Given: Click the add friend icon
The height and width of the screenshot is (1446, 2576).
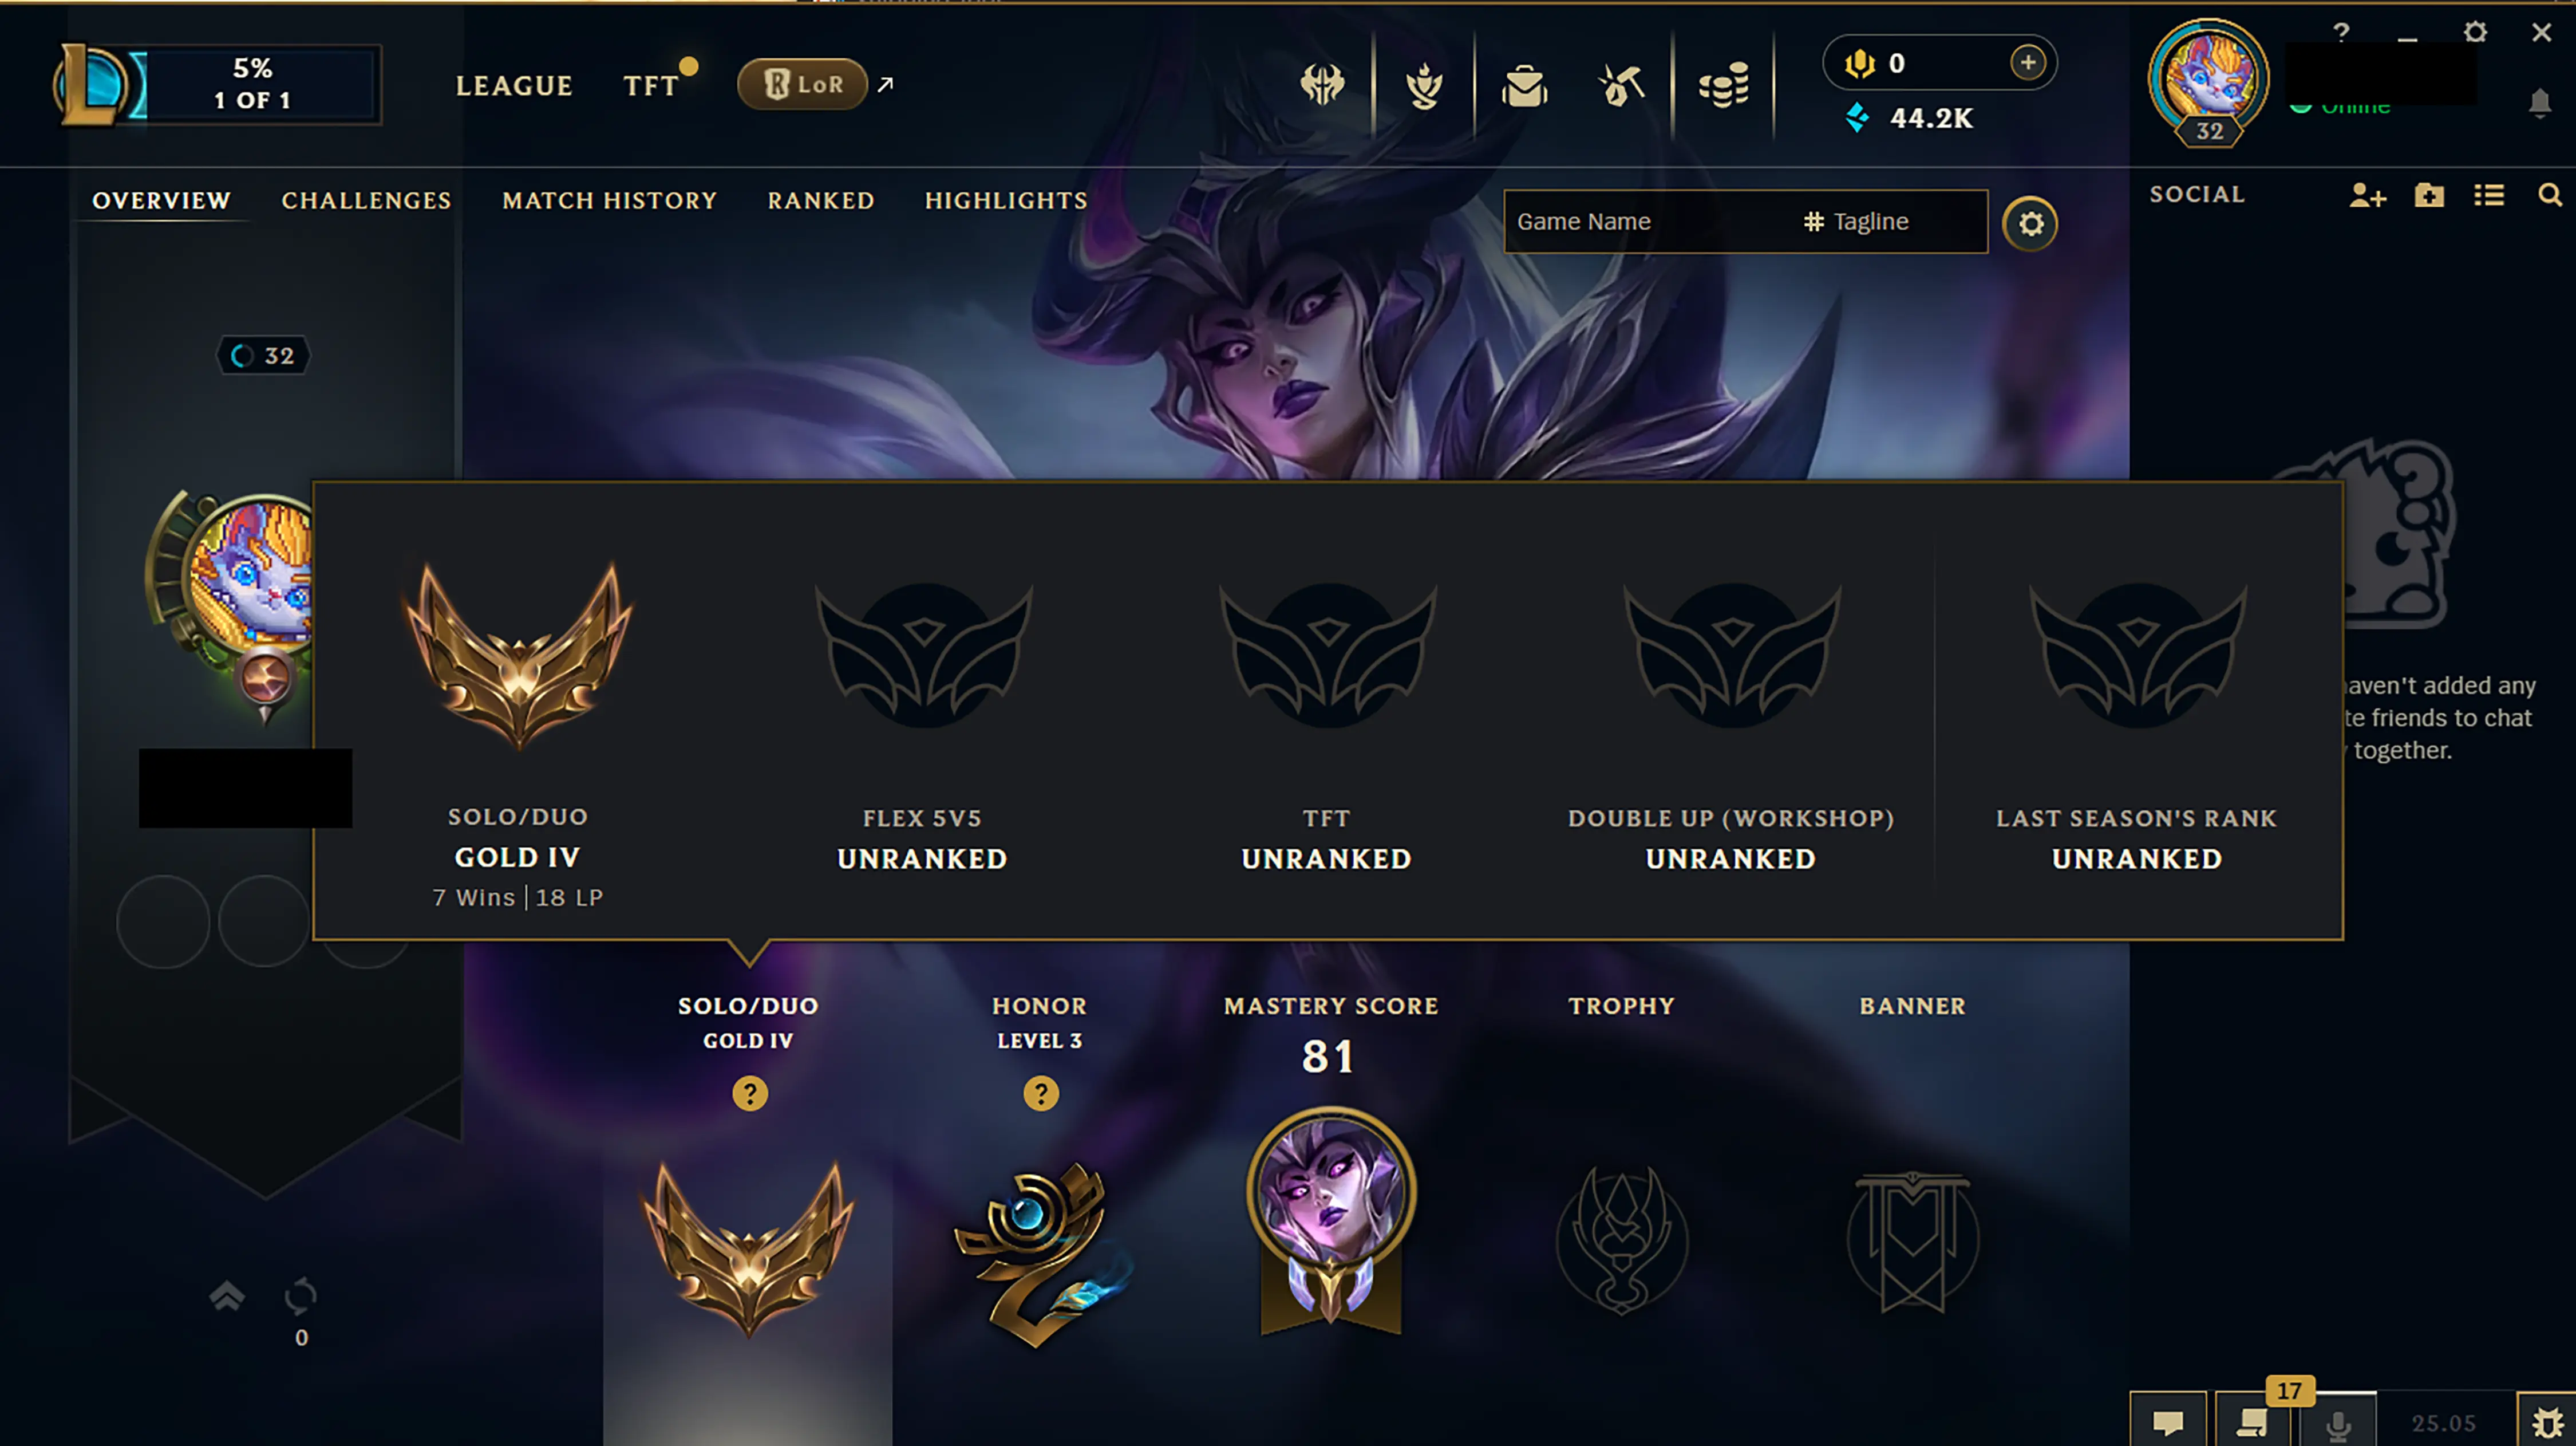Looking at the screenshot, I should [x=2367, y=195].
